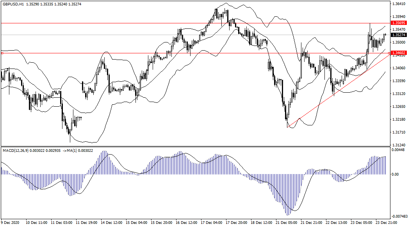Select the MACD 0.00 zero level label
The image size is (408, 227).
click(x=395, y=174)
